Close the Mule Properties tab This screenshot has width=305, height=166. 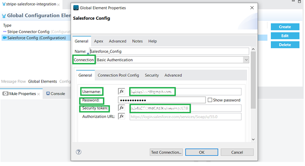click(39, 94)
